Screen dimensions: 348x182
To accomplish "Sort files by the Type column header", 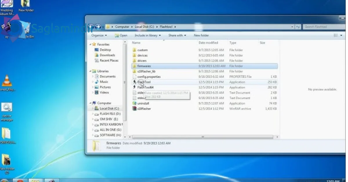I will pos(233,43).
